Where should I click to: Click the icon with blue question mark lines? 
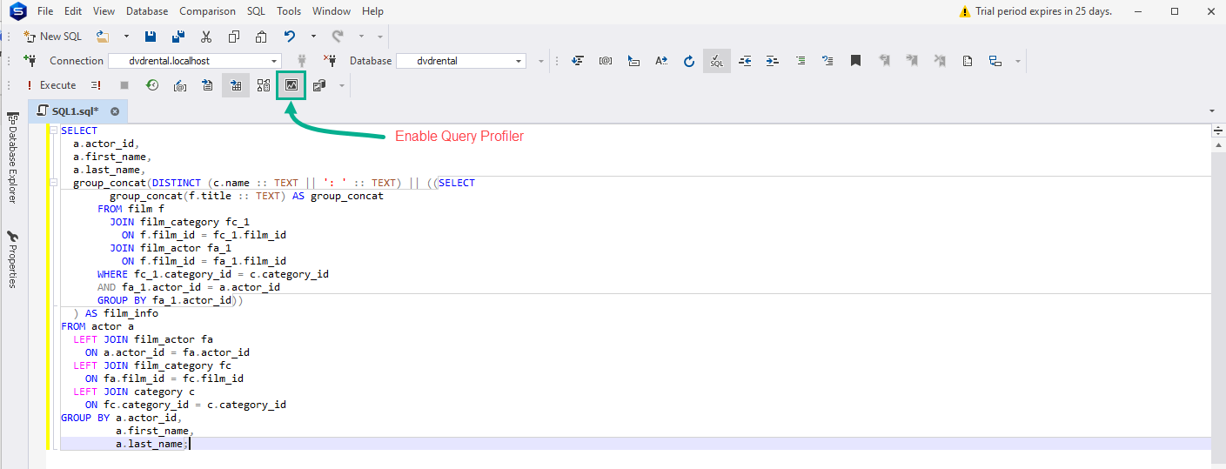[828, 61]
